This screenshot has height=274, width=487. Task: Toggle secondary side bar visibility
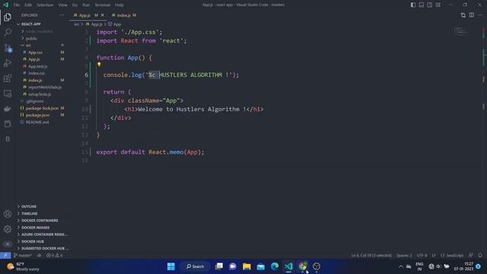pos(429,5)
